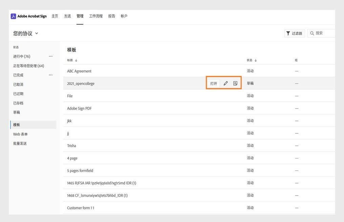
Task: Click the 打开 button for 2021_opencollege
Action: tap(214, 83)
